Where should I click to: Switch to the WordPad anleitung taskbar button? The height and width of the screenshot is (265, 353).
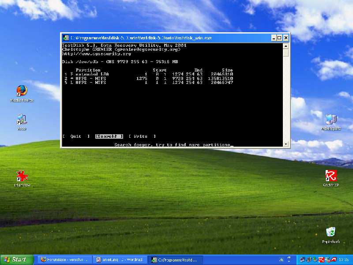120,260
